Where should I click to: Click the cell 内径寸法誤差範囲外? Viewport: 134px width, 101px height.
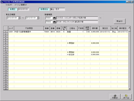29,32
